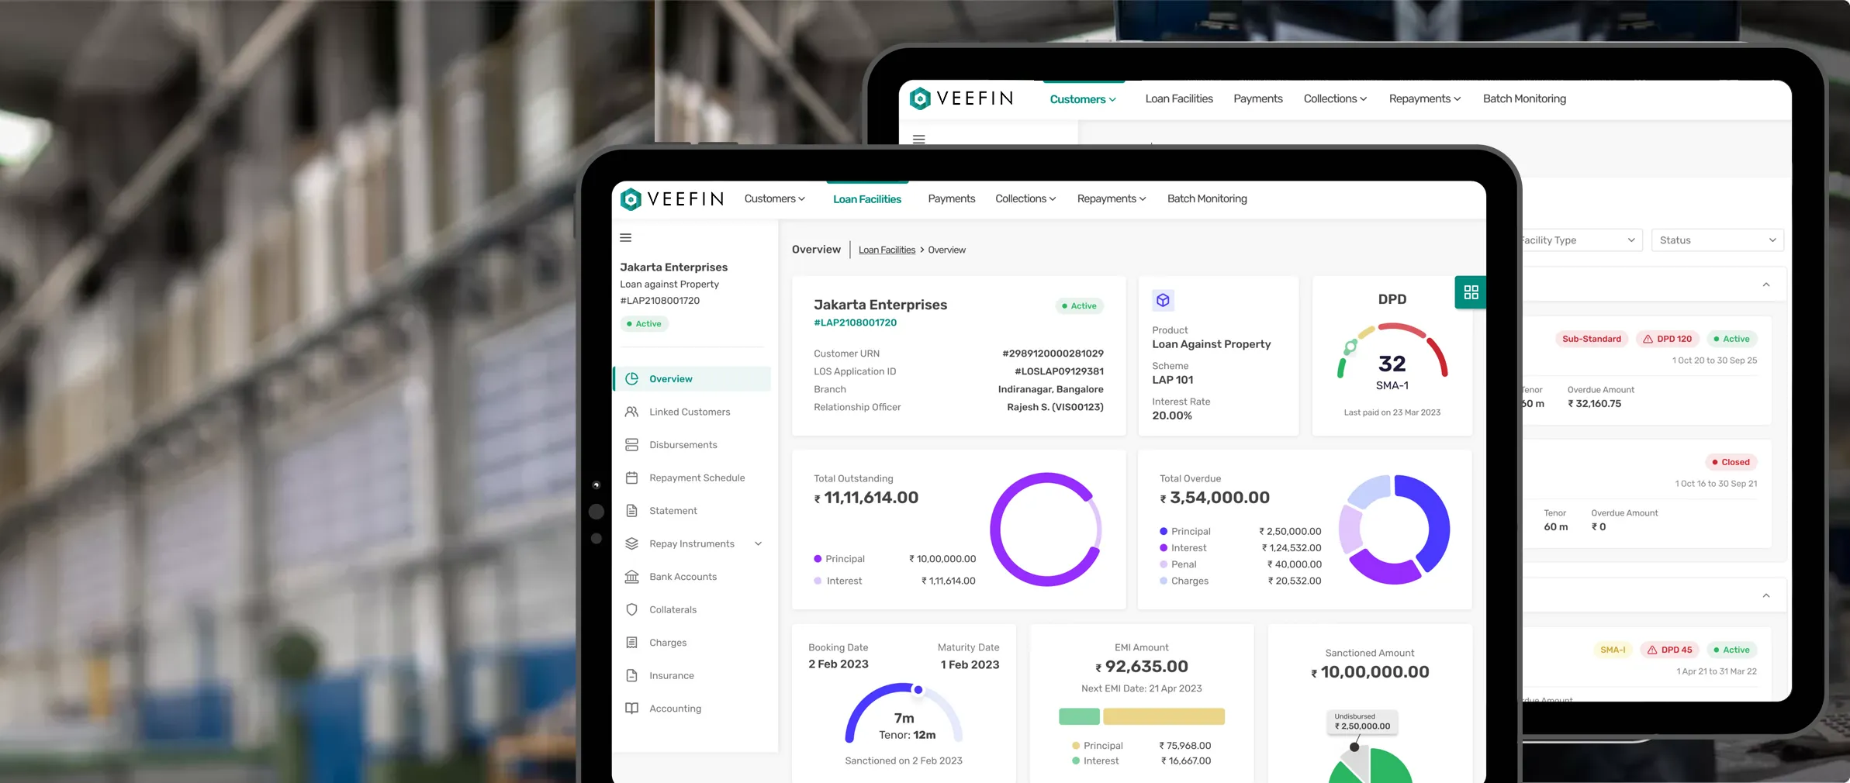Click the Statement document icon
This screenshot has width=1850, height=783.
tap(632, 511)
